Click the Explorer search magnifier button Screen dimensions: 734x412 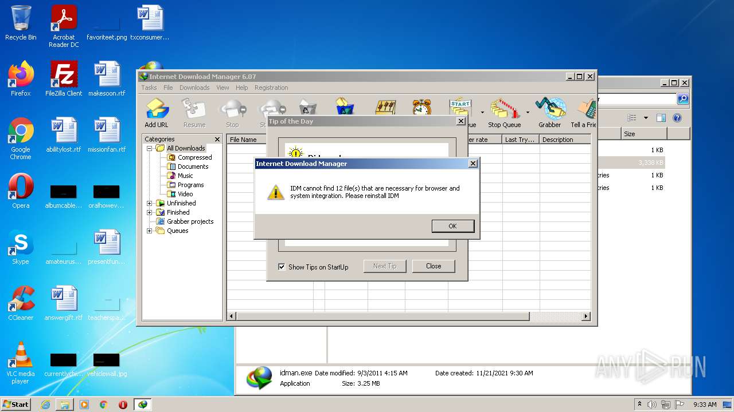pyautogui.click(x=682, y=99)
